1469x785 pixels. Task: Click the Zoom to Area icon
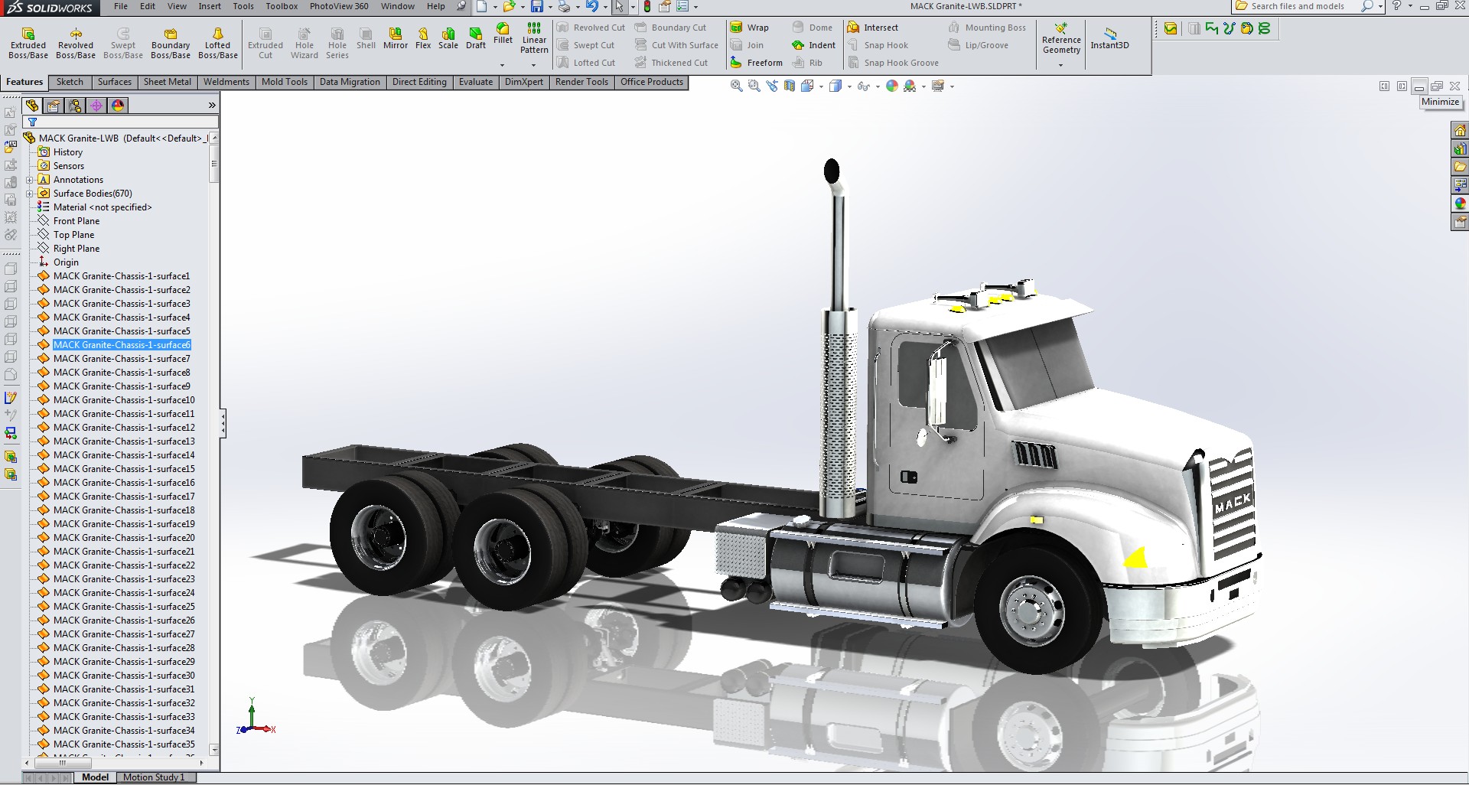coord(754,86)
